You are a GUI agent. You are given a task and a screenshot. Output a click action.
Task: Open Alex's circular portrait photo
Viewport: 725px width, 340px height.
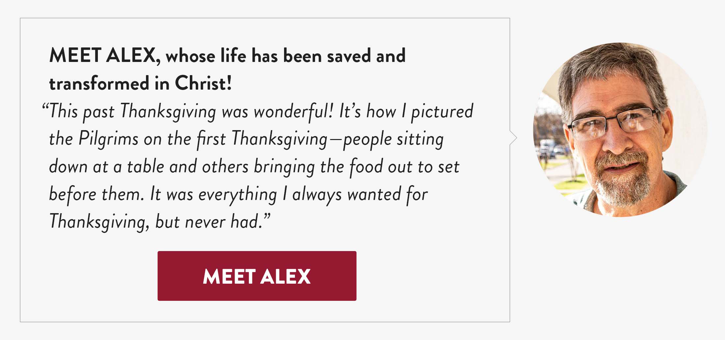pyautogui.click(x=620, y=129)
